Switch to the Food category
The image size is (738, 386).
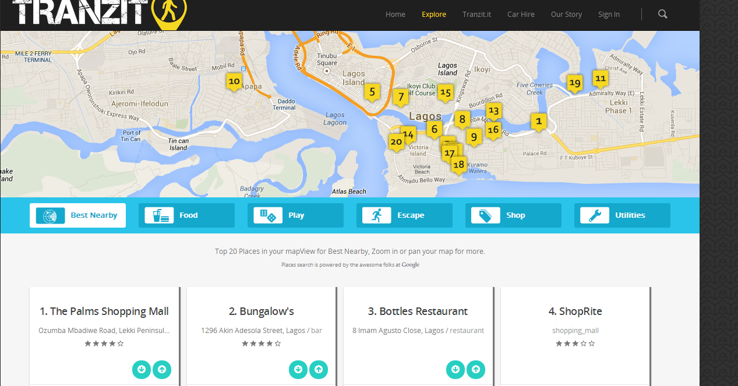[186, 215]
